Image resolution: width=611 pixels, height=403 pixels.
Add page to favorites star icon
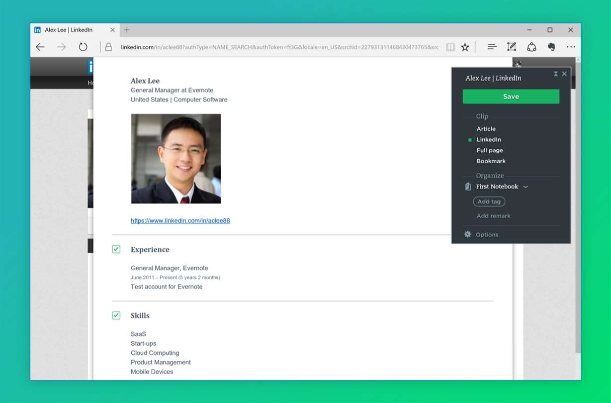pyautogui.click(x=465, y=47)
